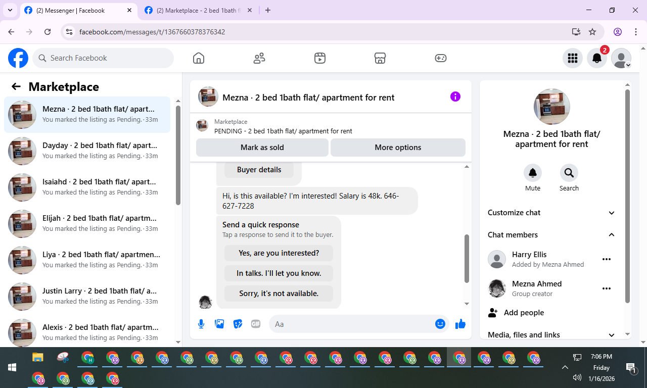Open the Video (Reels) icon in navigation
This screenshot has height=388, width=647.
pyautogui.click(x=319, y=58)
